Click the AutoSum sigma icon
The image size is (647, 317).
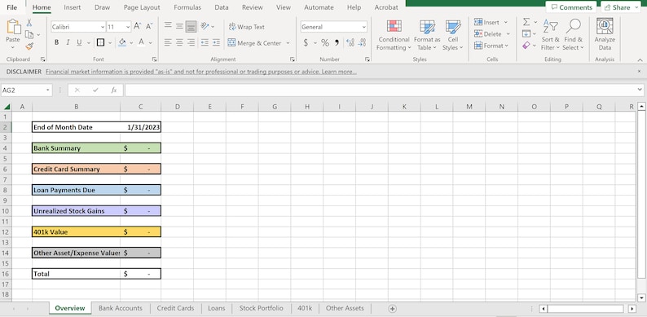pos(526,22)
